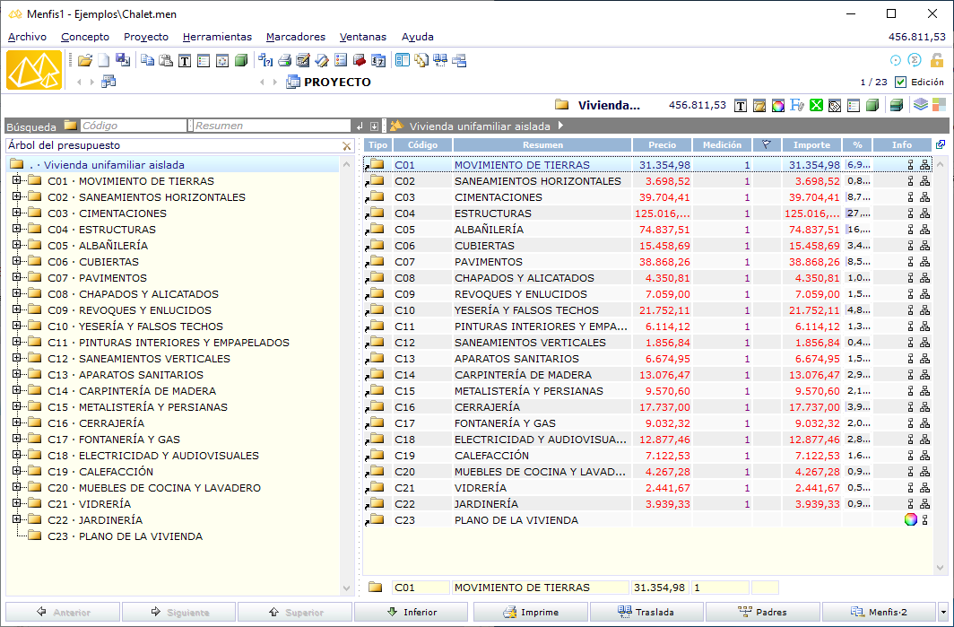Select the C16 CERRAJERÍA table row
954x627 pixels.
coord(648,406)
